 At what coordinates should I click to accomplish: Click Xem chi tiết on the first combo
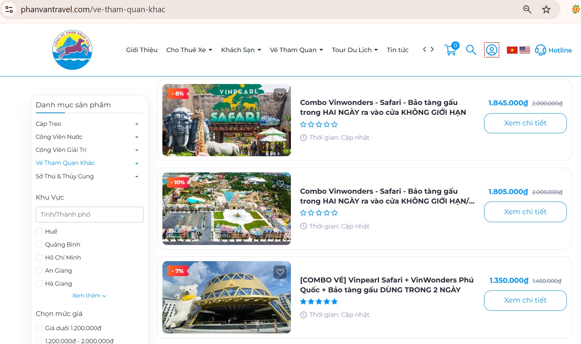(525, 123)
